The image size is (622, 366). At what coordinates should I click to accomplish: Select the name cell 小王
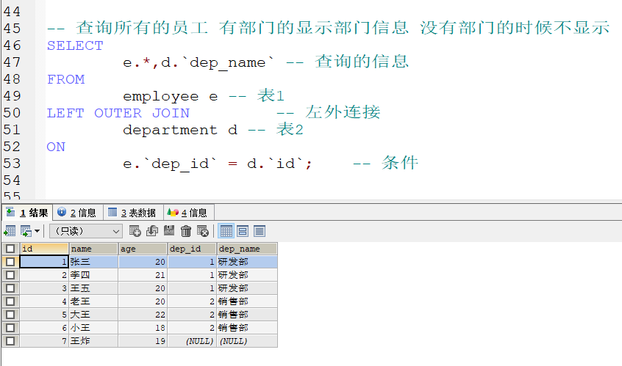pos(93,328)
